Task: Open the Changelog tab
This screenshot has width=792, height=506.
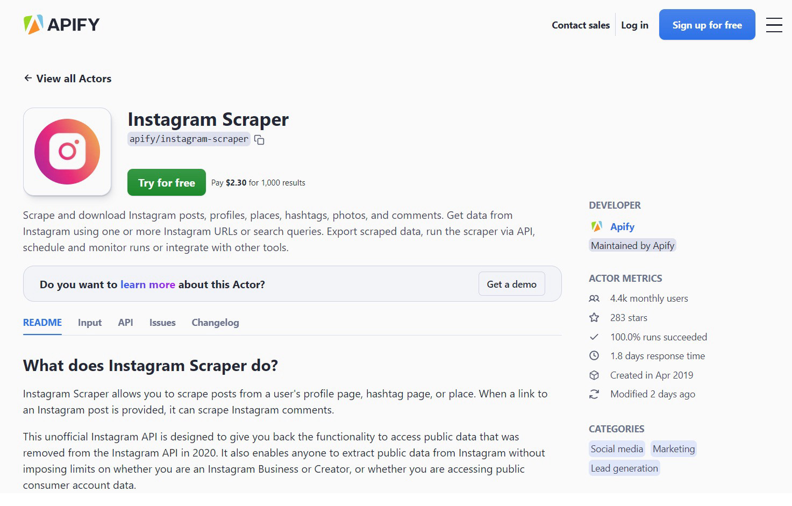Action: (215, 323)
